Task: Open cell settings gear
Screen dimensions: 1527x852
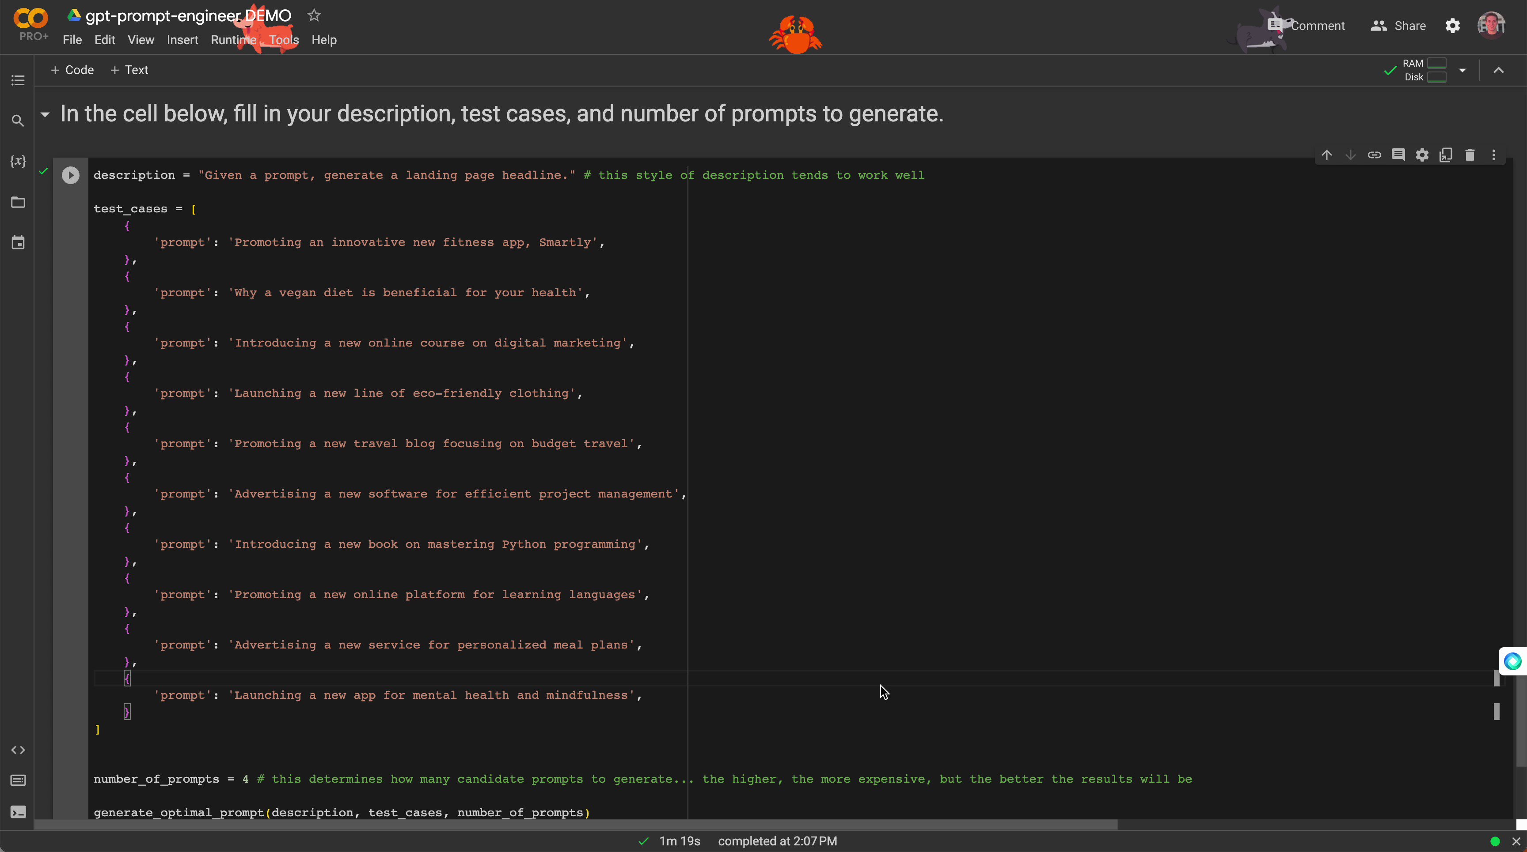Action: coord(1423,155)
